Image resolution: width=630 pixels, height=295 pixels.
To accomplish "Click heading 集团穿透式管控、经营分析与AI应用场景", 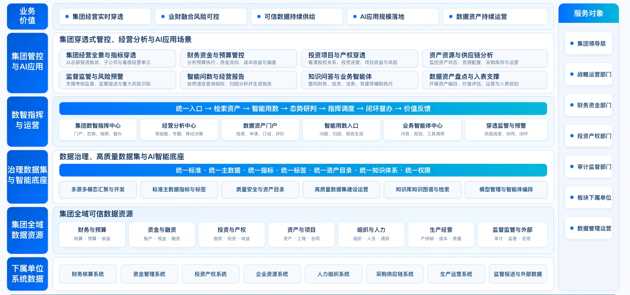I will 125,39.
